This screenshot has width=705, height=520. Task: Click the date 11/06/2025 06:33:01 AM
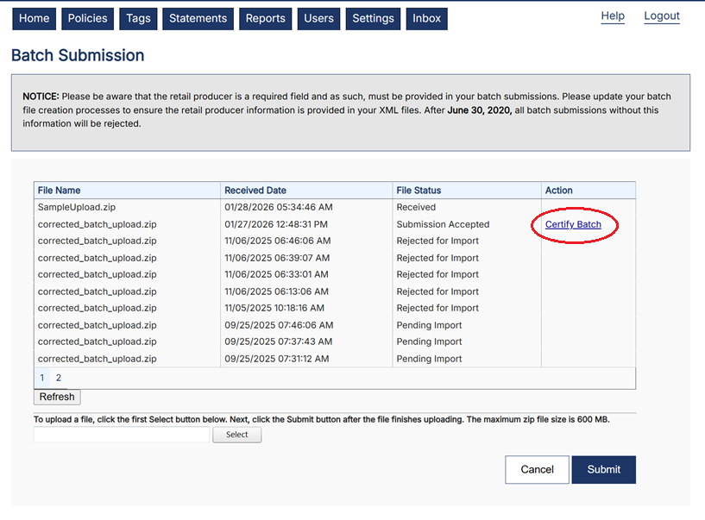click(x=276, y=274)
